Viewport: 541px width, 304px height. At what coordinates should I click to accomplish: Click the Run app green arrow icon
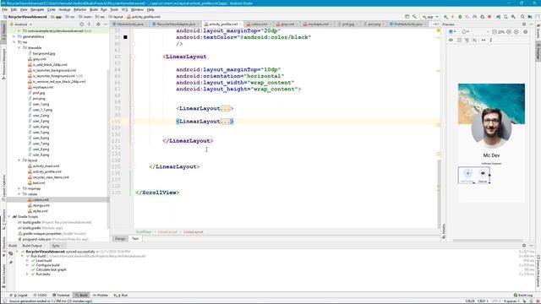point(445,17)
